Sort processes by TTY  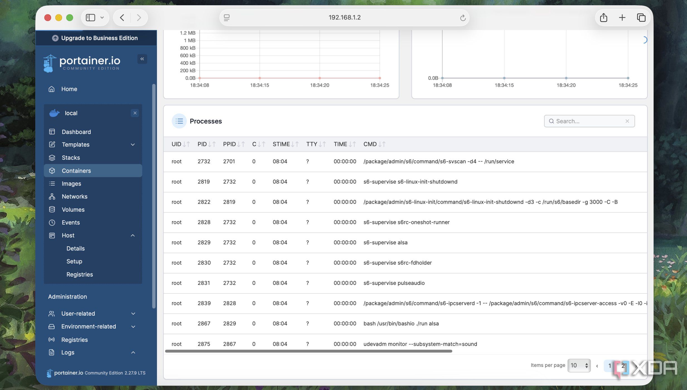[316, 144]
